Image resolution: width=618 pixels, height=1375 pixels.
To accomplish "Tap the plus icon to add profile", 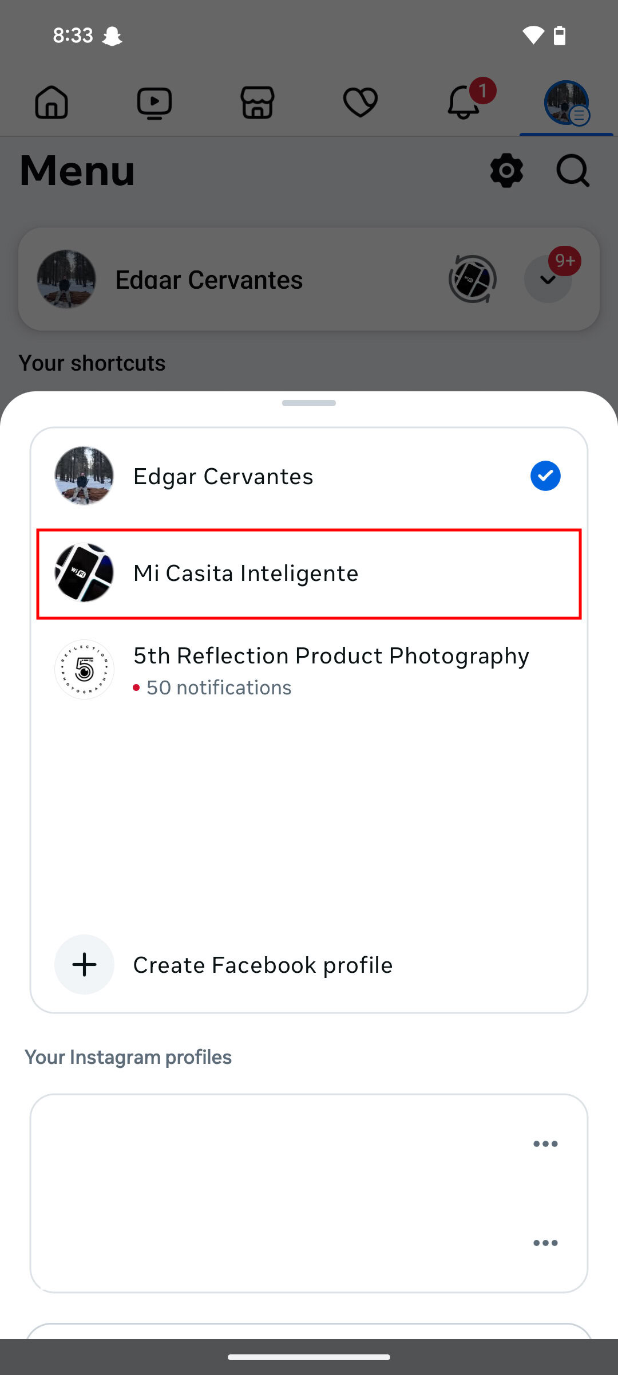I will 84,965.
